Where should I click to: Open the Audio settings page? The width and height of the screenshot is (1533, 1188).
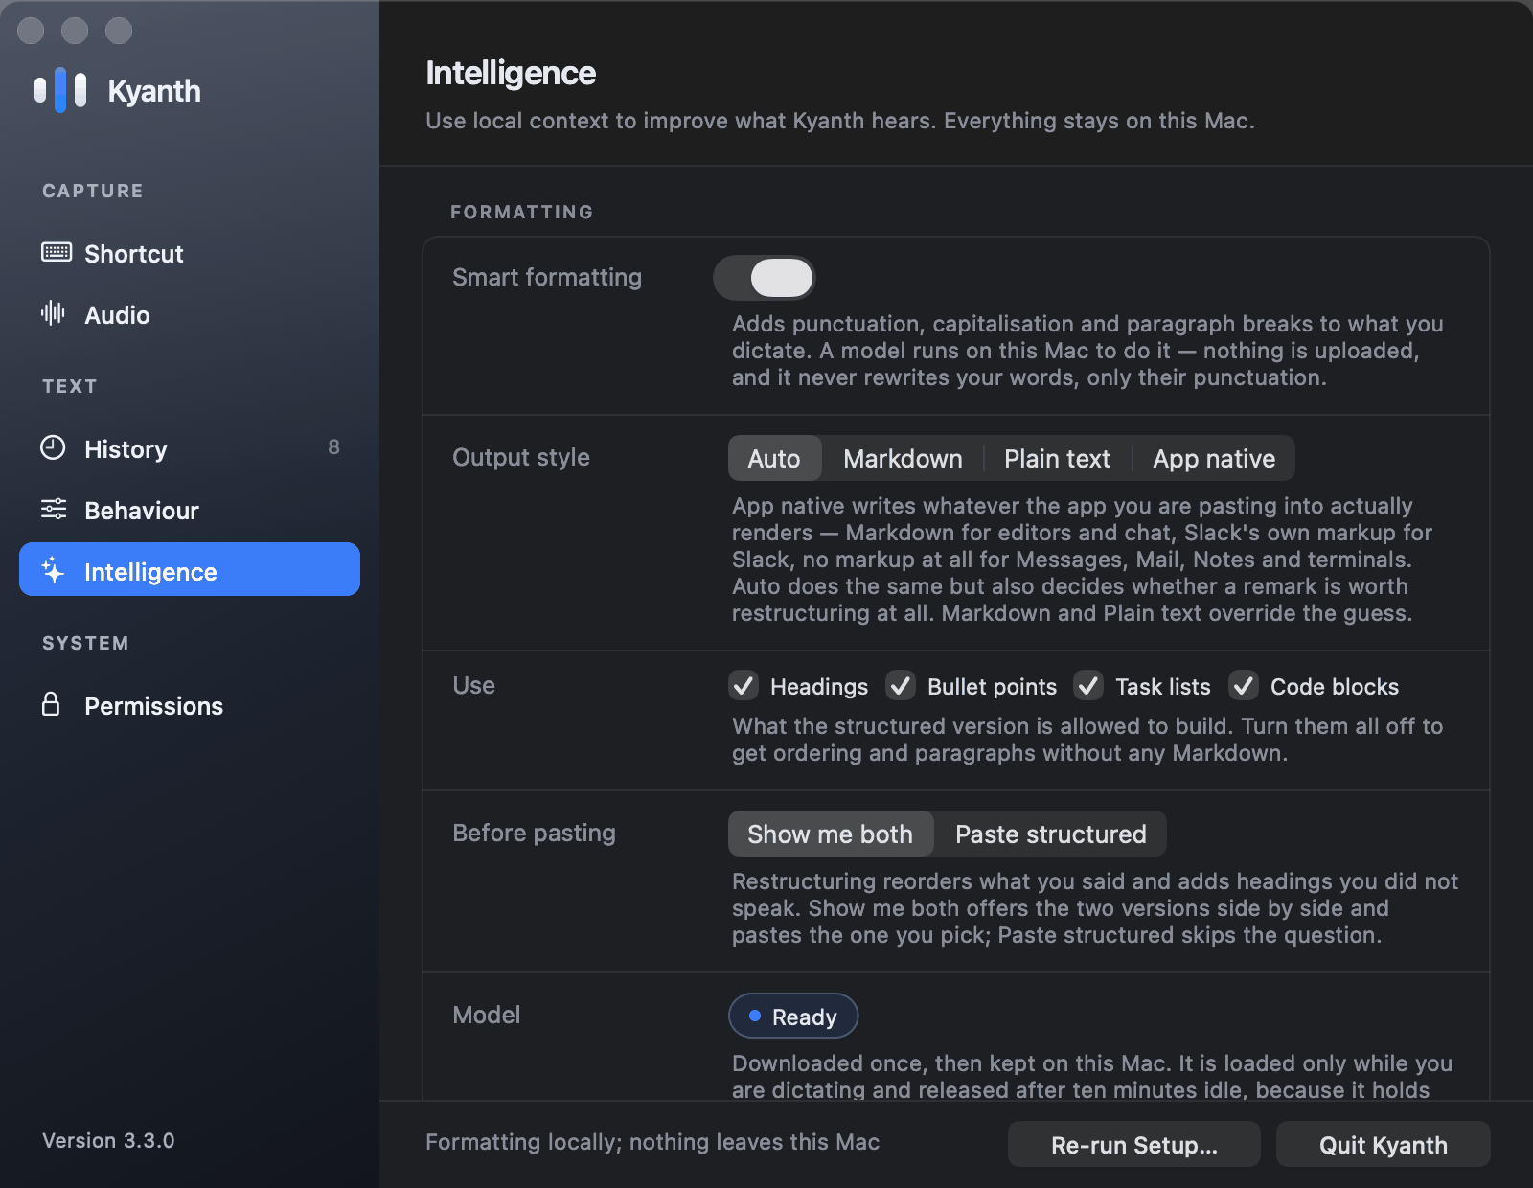(x=190, y=314)
